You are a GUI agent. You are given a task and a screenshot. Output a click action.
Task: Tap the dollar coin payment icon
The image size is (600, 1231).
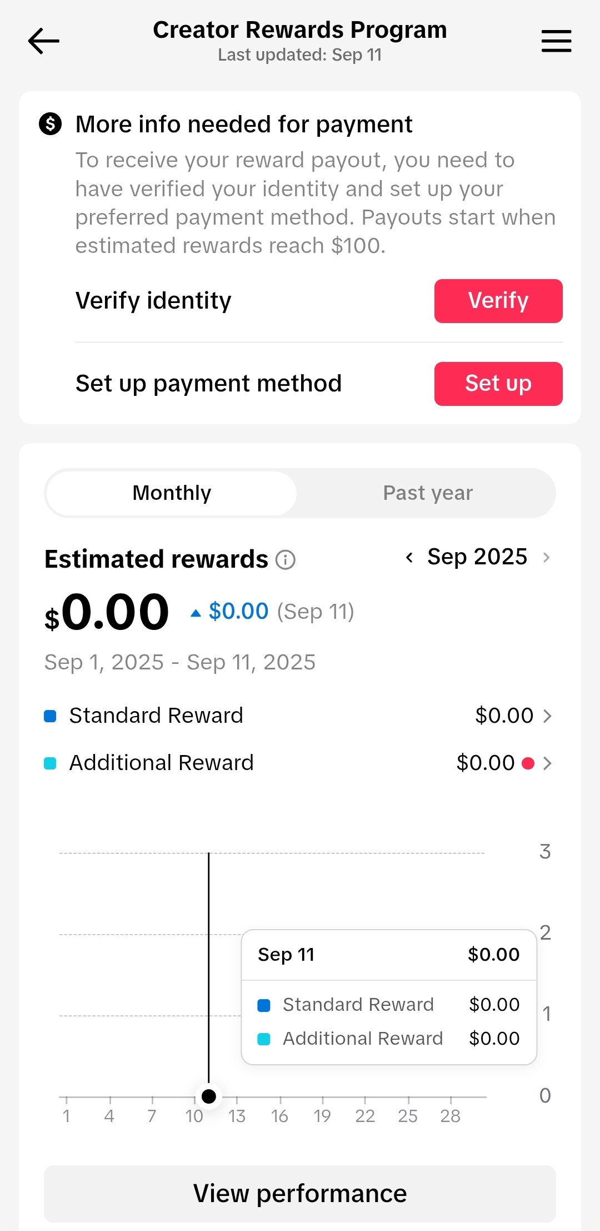coord(51,124)
